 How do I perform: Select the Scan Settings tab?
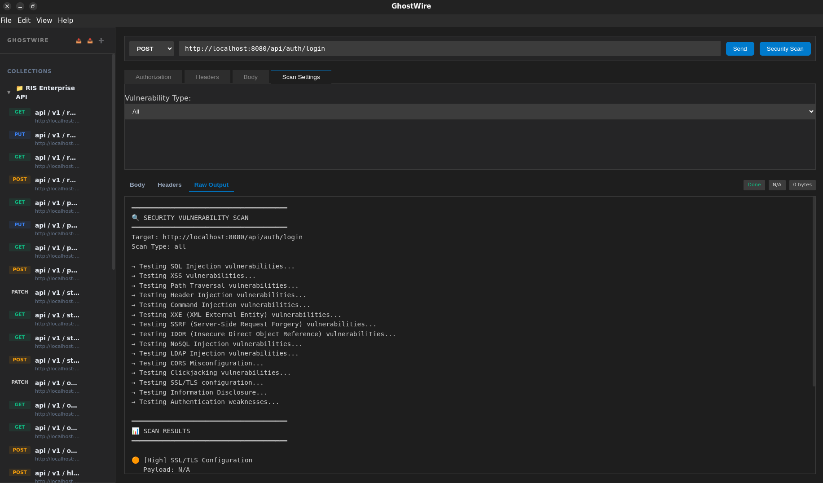pyautogui.click(x=301, y=77)
